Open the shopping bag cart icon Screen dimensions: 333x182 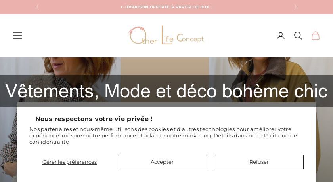click(x=316, y=36)
